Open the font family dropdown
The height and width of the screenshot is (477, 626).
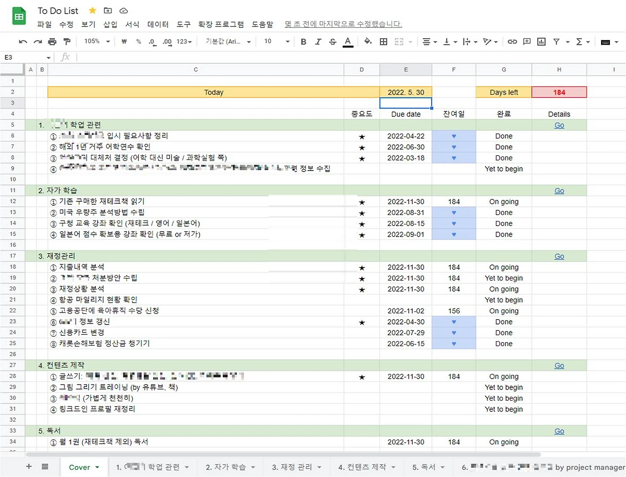pos(228,42)
